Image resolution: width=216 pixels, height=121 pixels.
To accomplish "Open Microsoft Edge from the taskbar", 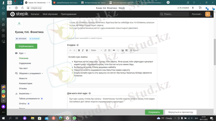I will click(x=60, y=118).
